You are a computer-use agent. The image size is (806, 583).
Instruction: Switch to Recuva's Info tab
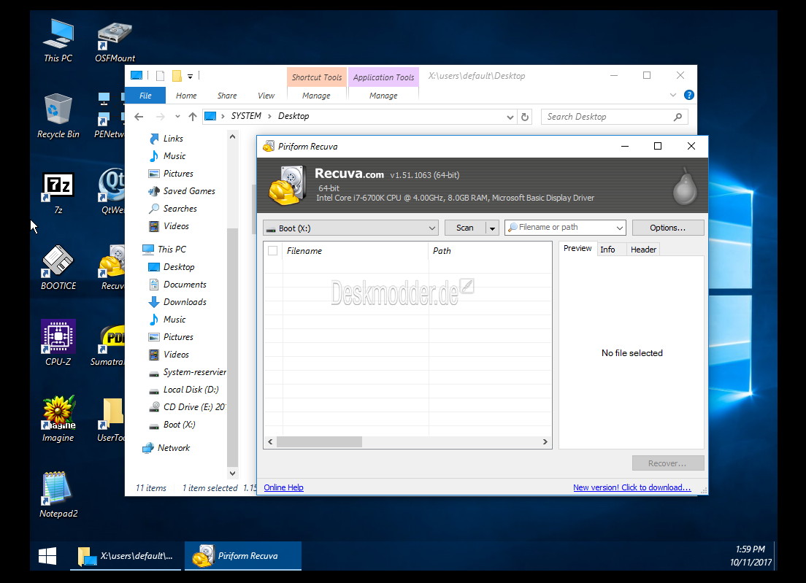pyautogui.click(x=607, y=250)
